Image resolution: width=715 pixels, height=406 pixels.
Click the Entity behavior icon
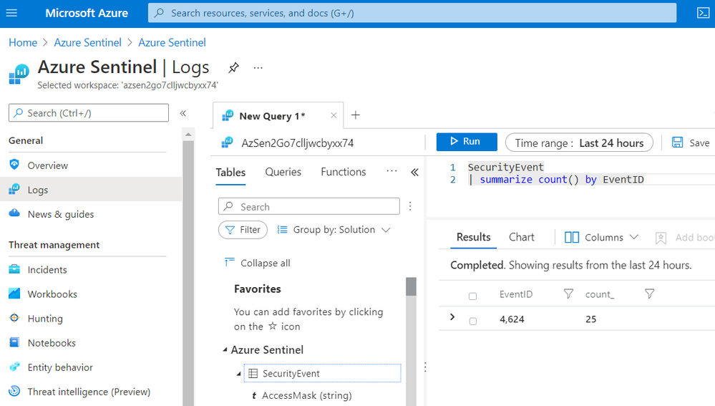tap(14, 367)
